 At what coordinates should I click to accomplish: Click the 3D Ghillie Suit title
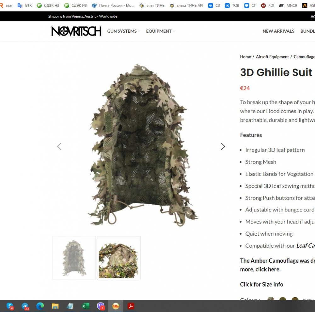(276, 72)
